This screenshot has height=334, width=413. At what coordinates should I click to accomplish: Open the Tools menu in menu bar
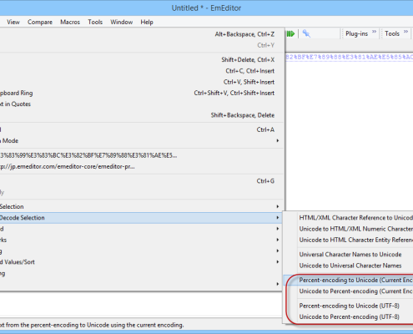95,22
